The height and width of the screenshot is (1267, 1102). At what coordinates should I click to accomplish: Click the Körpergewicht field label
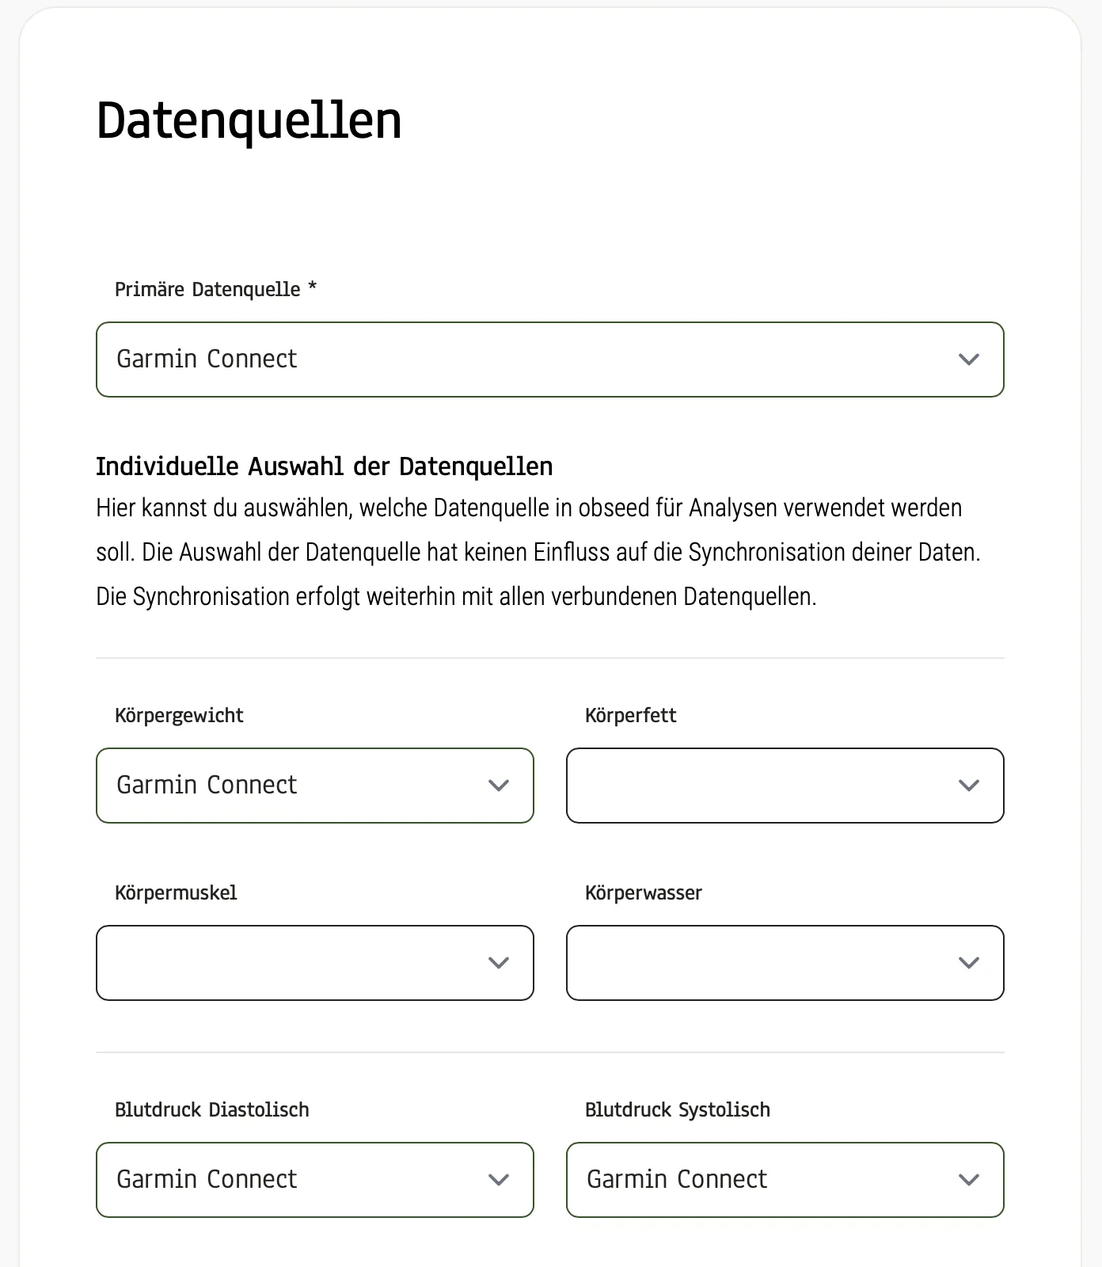[x=179, y=716]
